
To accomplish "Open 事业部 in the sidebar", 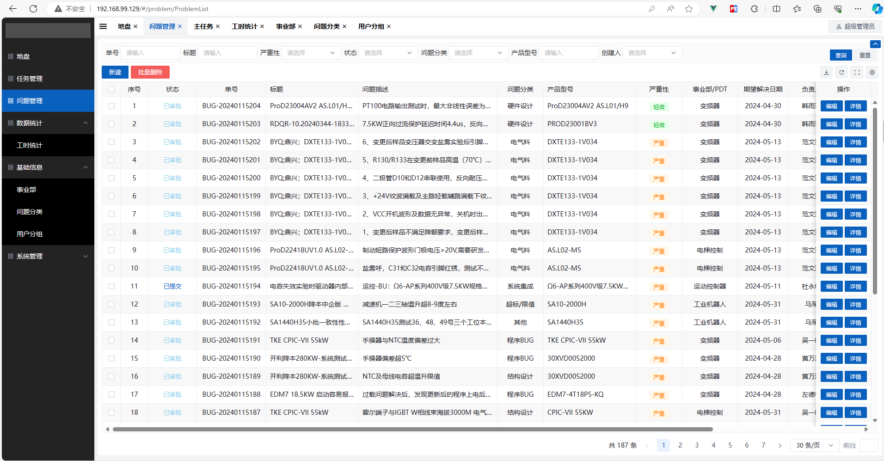I will click(x=48, y=190).
